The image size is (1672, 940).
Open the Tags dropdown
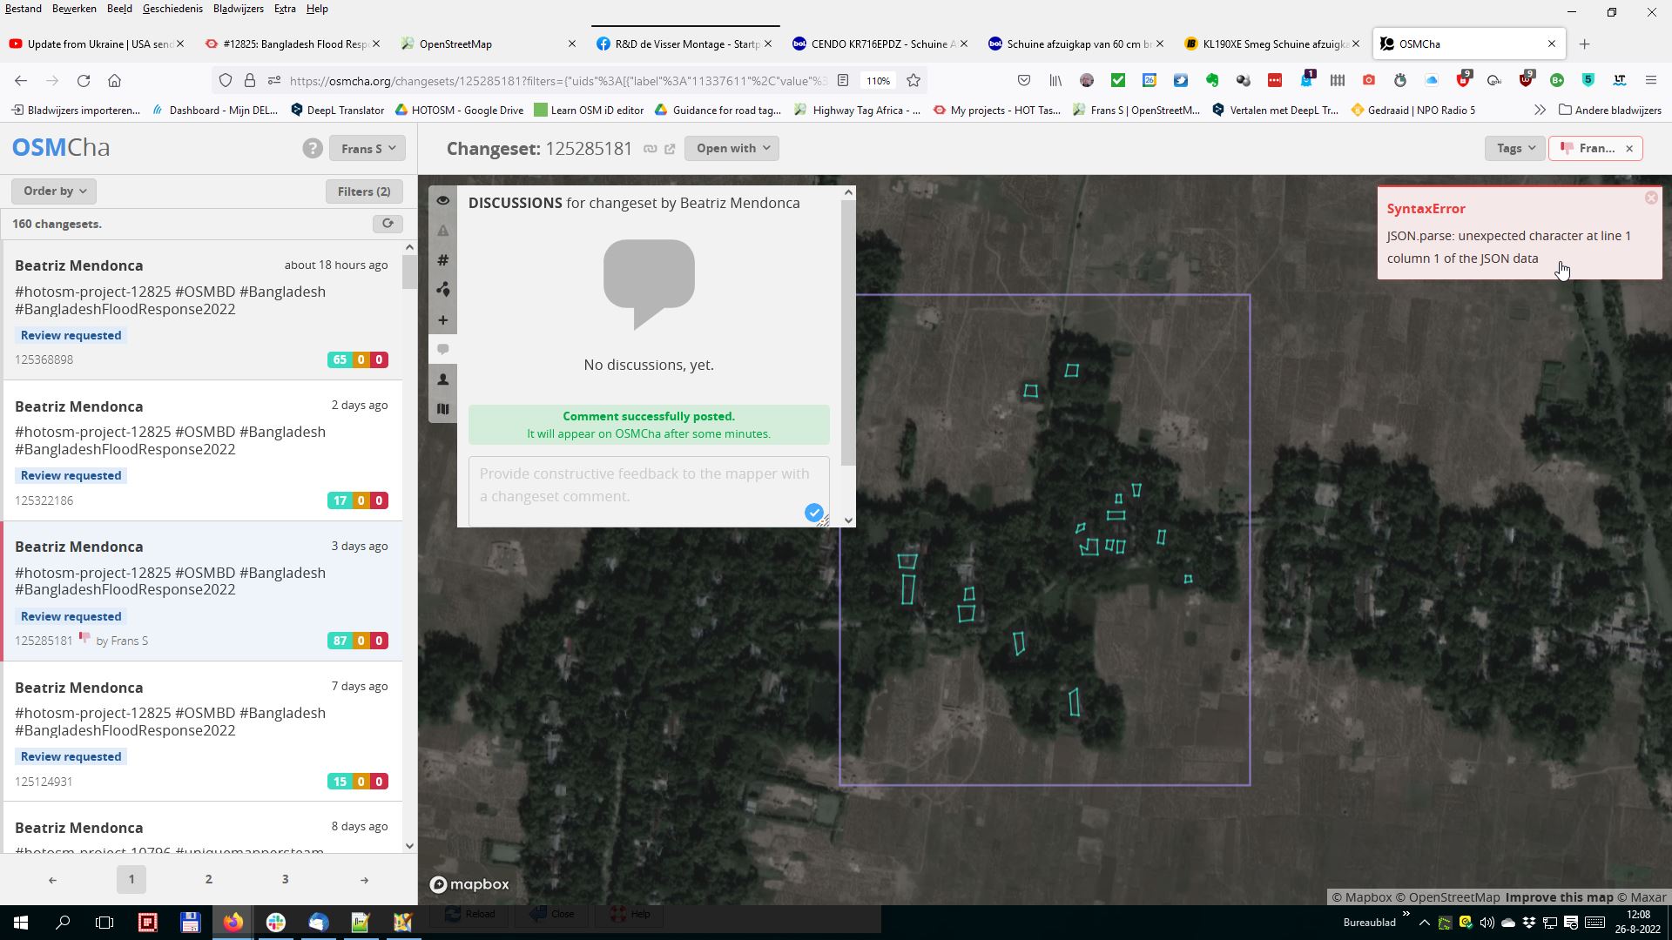click(x=1514, y=149)
